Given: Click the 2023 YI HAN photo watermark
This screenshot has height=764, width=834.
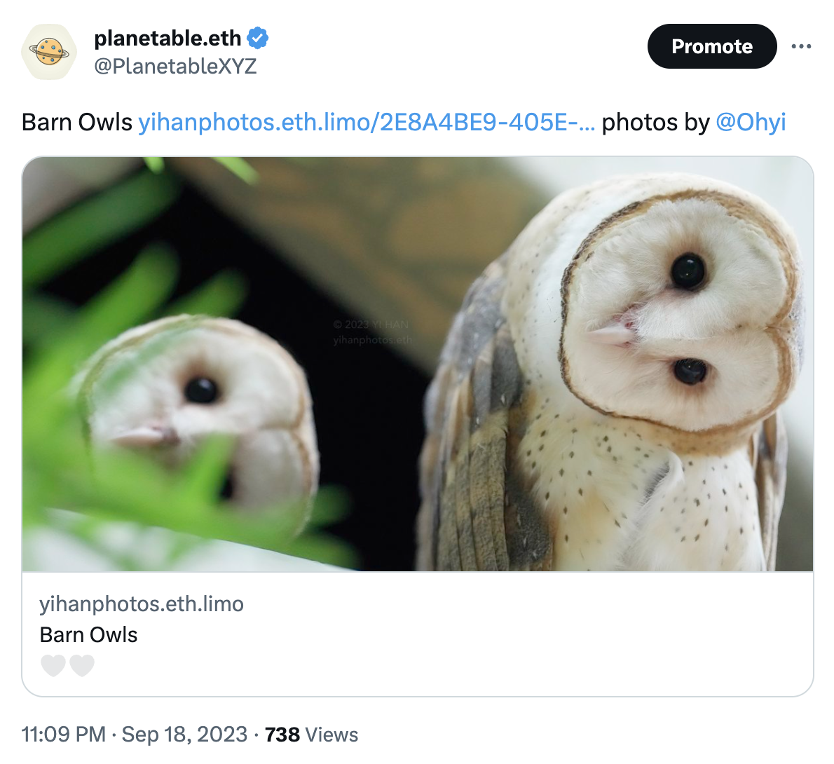Looking at the screenshot, I should 371,325.
